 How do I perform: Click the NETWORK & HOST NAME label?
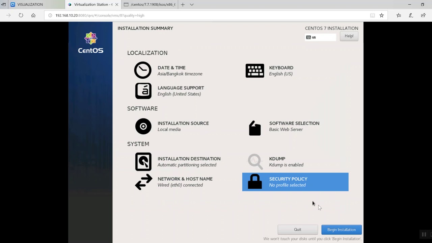(x=185, y=179)
